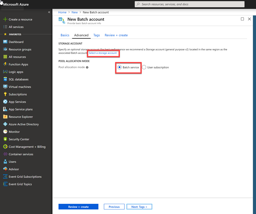Go to the Home breadcrumb
Viewport: 256px width, 214px height.
tap(62, 12)
